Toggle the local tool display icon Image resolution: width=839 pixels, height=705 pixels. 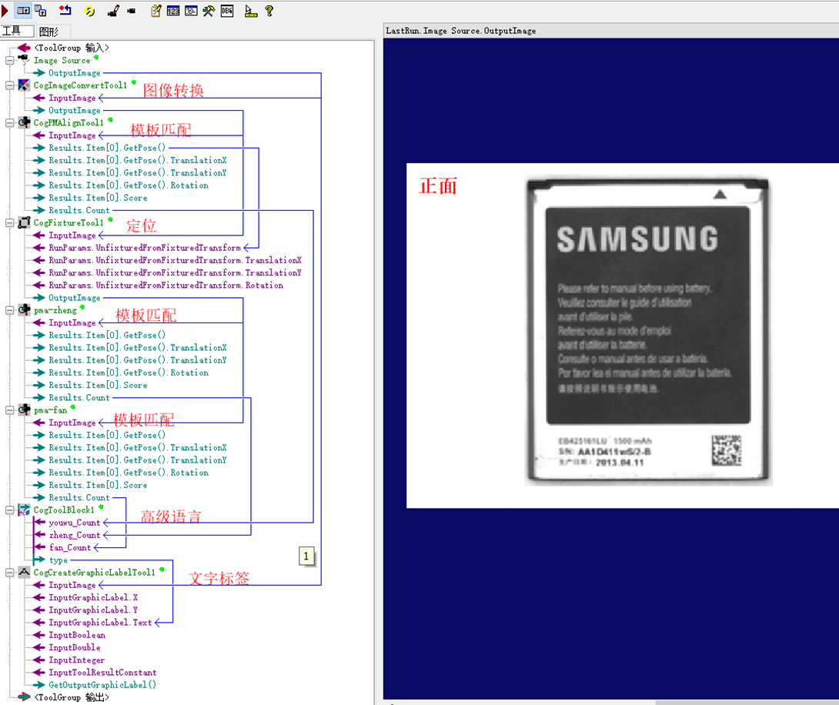(x=23, y=11)
